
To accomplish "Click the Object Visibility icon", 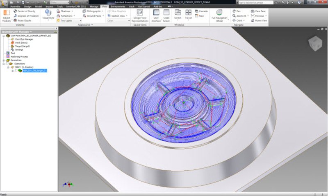I will 7,13.
